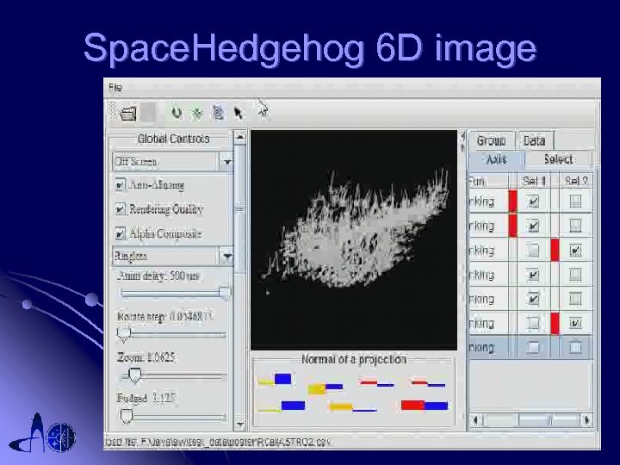Uncheck Sel 1 in the first axis row
The width and height of the screenshot is (620, 465).
tap(533, 201)
